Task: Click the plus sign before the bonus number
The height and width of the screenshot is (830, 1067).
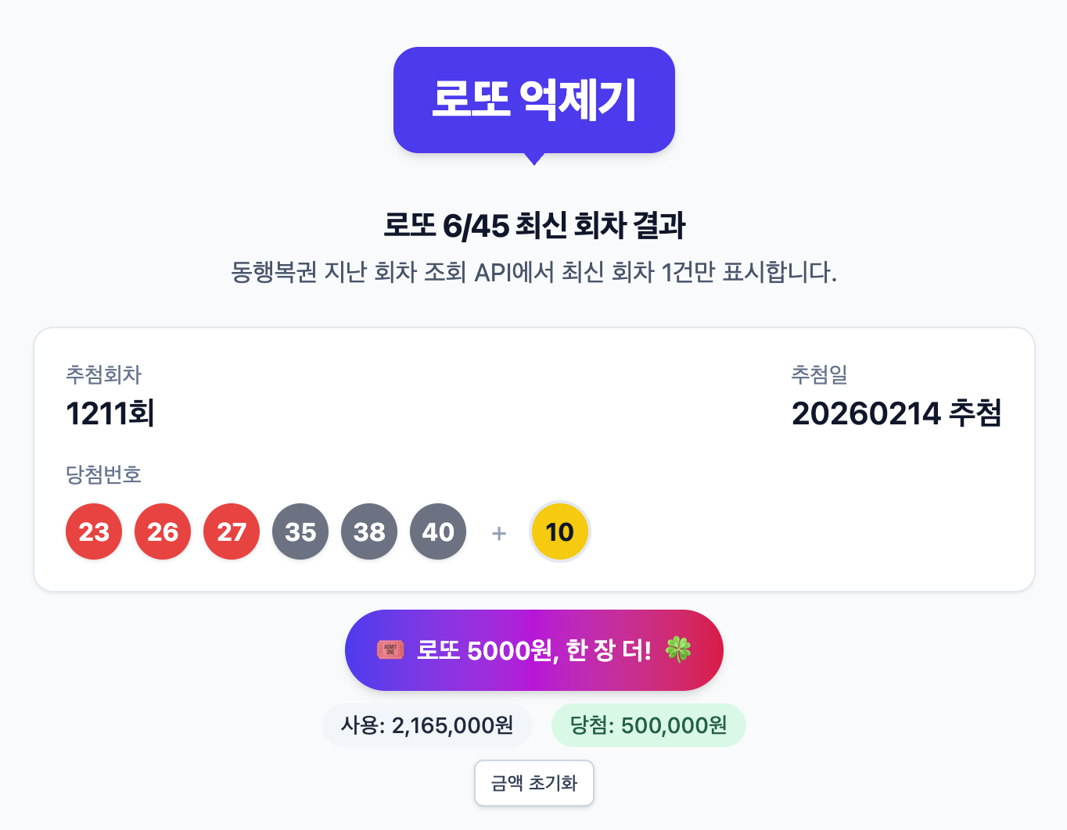Action: click(498, 531)
